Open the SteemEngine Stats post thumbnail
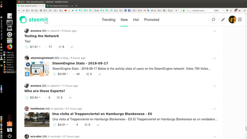This screenshot has height=139, width=247. tap(37, 69)
